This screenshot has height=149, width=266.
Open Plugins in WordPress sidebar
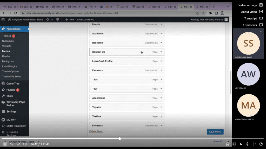[11, 90]
